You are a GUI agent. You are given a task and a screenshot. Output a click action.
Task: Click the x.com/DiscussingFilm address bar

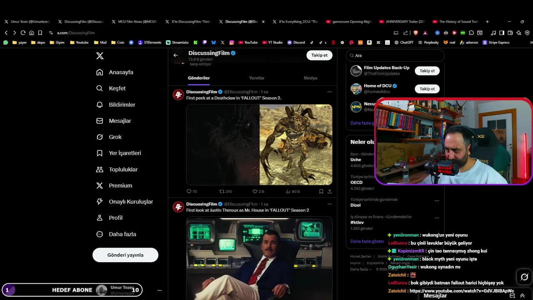tap(76, 33)
